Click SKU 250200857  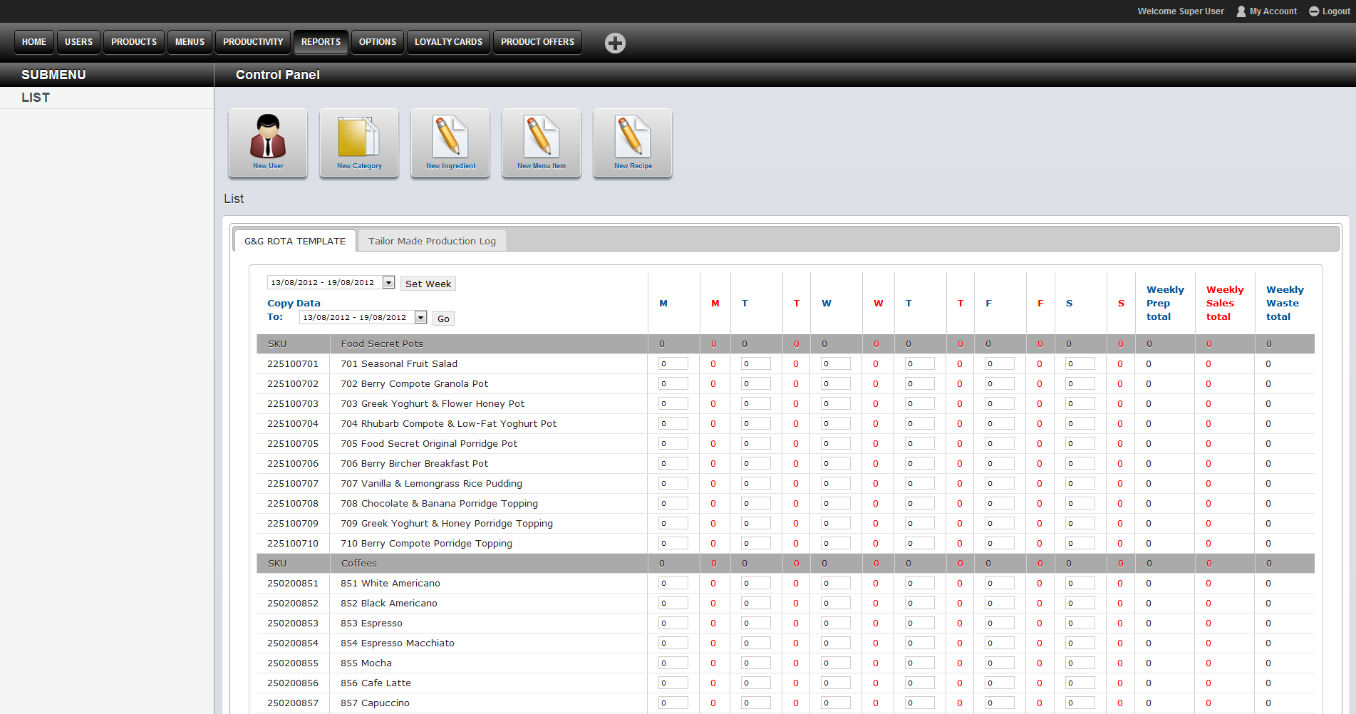point(293,703)
